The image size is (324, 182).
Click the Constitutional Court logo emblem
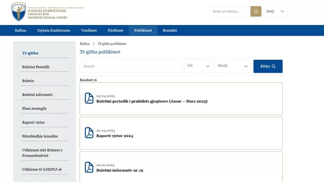click(x=18, y=12)
